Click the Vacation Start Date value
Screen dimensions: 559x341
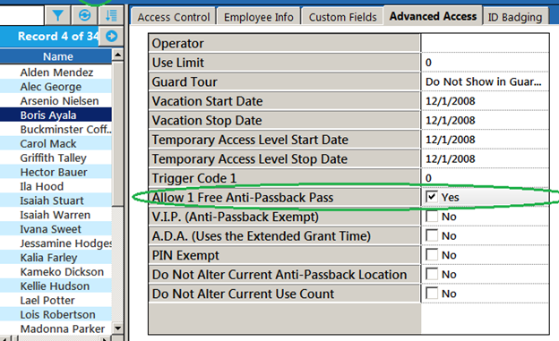click(x=485, y=101)
